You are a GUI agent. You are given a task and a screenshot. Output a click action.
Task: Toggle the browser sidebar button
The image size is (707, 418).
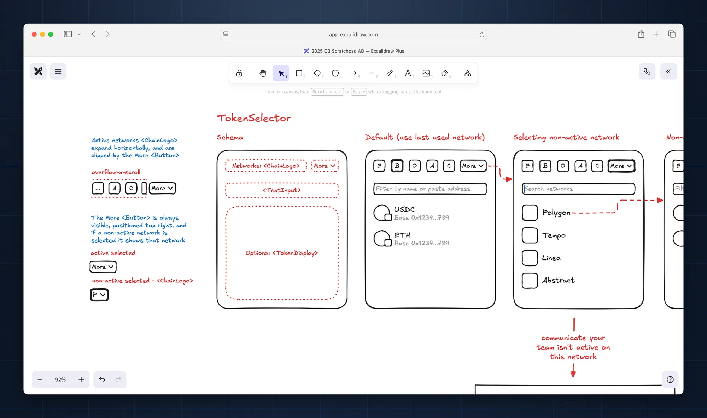(x=68, y=34)
